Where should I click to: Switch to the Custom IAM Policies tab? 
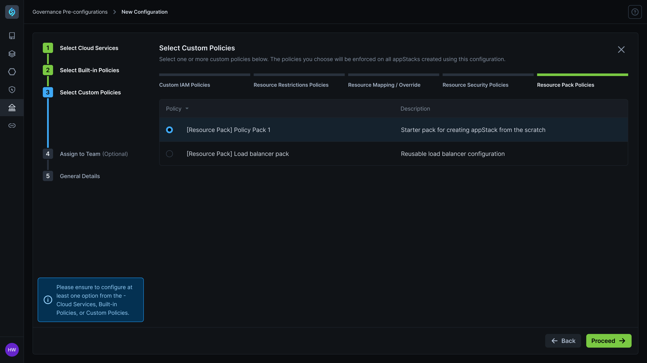point(184,85)
